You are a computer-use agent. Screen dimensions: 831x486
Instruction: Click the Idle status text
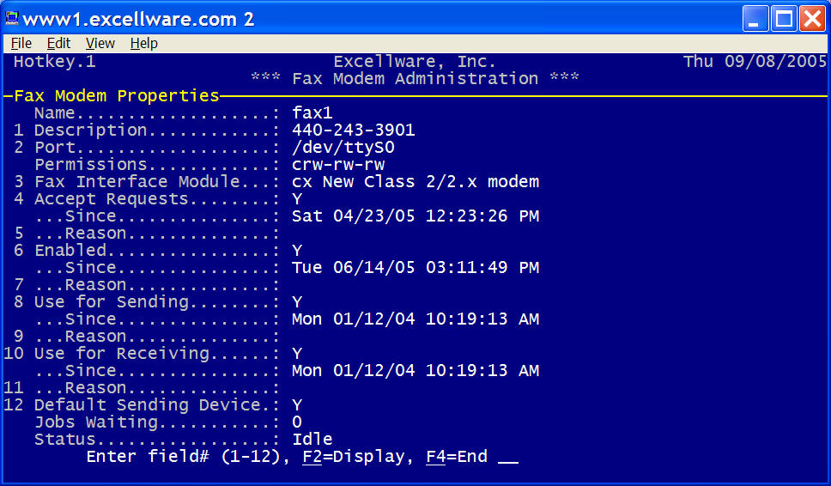312,440
